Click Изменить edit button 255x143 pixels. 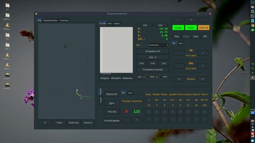tap(127, 78)
